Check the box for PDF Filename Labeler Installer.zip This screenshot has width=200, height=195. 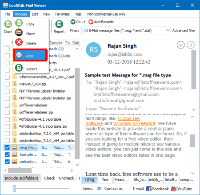pos(7,98)
